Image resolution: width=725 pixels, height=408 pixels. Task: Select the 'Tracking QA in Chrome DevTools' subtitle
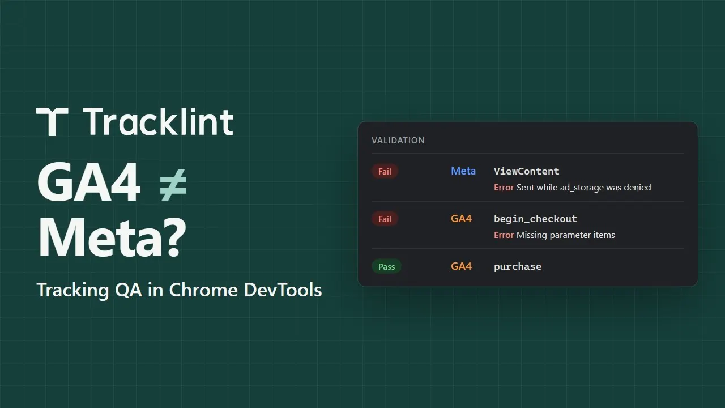tap(180, 290)
